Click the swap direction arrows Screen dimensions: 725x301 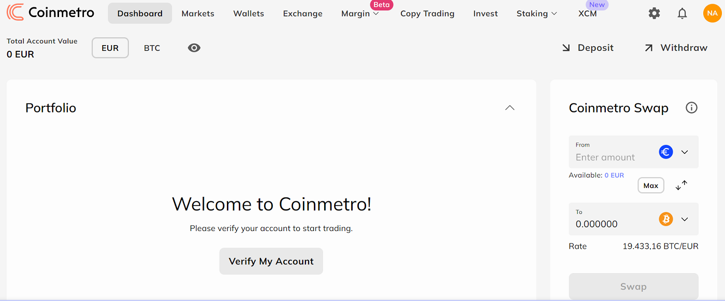coord(682,185)
